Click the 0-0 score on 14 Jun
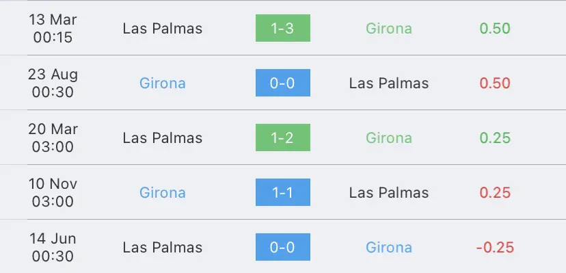Screen dimensions: 566x273 tap(282, 247)
